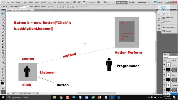The width and height of the screenshot is (178, 100).
Task: Reset default foreground and background colors
Action: (x=2, y=81)
